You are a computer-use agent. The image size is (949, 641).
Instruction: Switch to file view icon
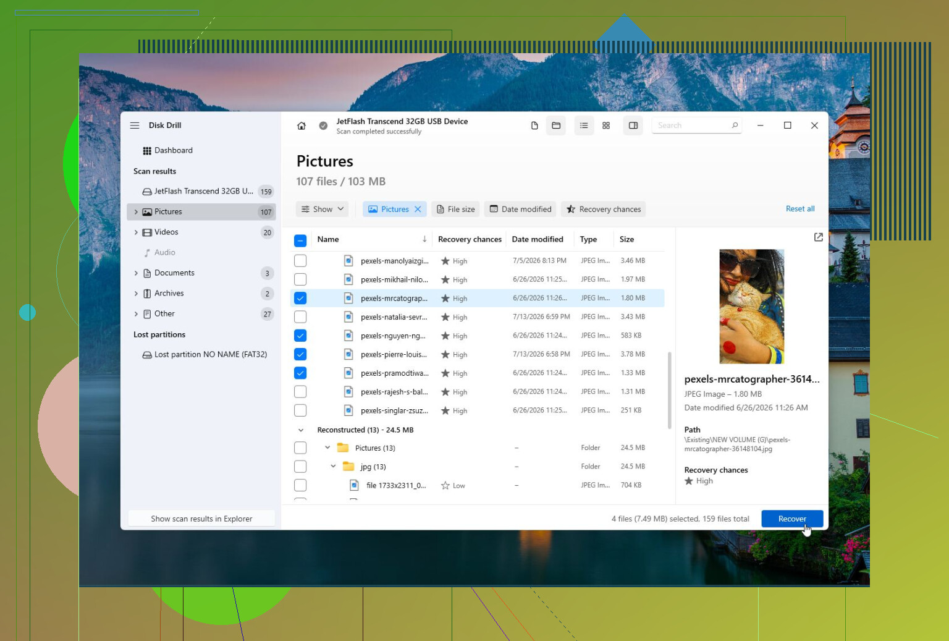click(534, 125)
